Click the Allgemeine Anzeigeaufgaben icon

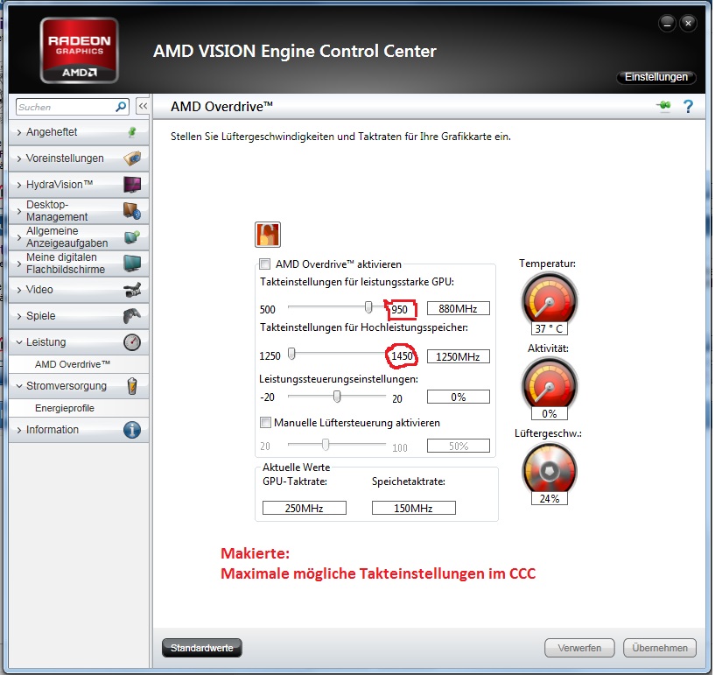click(132, 237)
